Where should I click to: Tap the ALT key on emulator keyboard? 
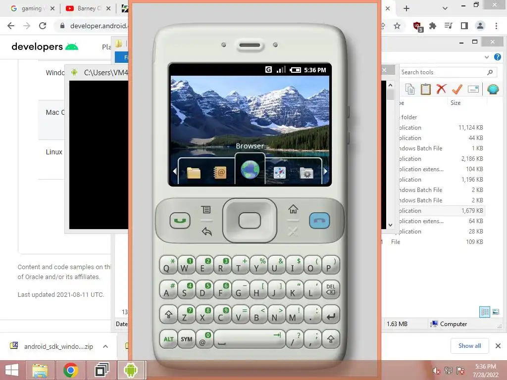[x=168, y=339]
